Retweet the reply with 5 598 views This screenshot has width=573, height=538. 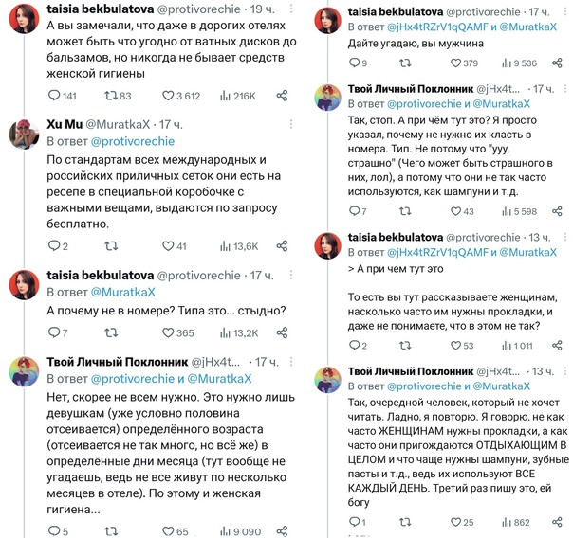[405, 211]
